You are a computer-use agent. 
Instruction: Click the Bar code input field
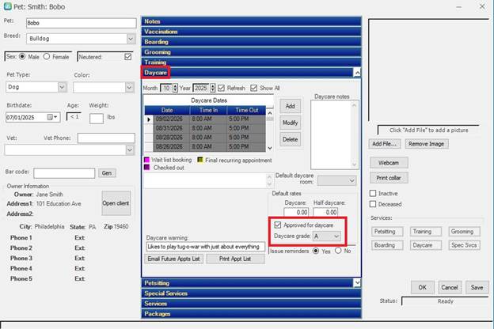click(64, 173)
